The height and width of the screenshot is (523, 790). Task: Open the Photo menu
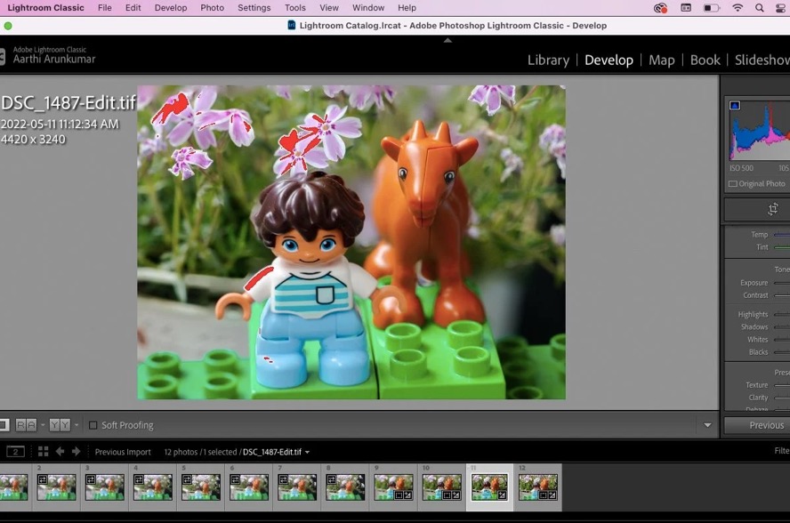pos(212,7)
